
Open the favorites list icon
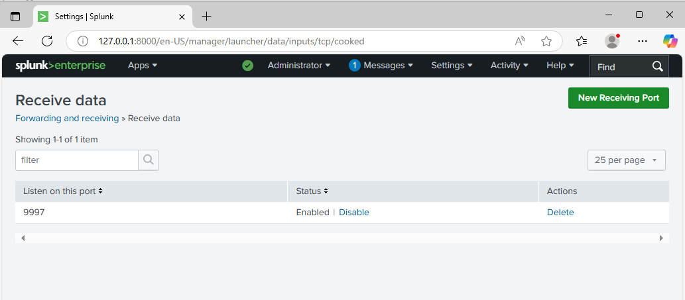[x=582, y=42]
